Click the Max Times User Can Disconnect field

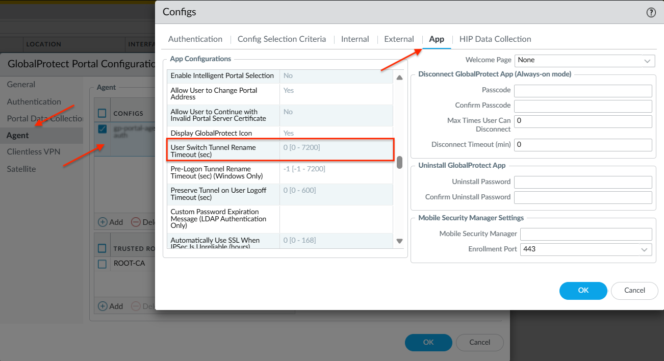583,121
